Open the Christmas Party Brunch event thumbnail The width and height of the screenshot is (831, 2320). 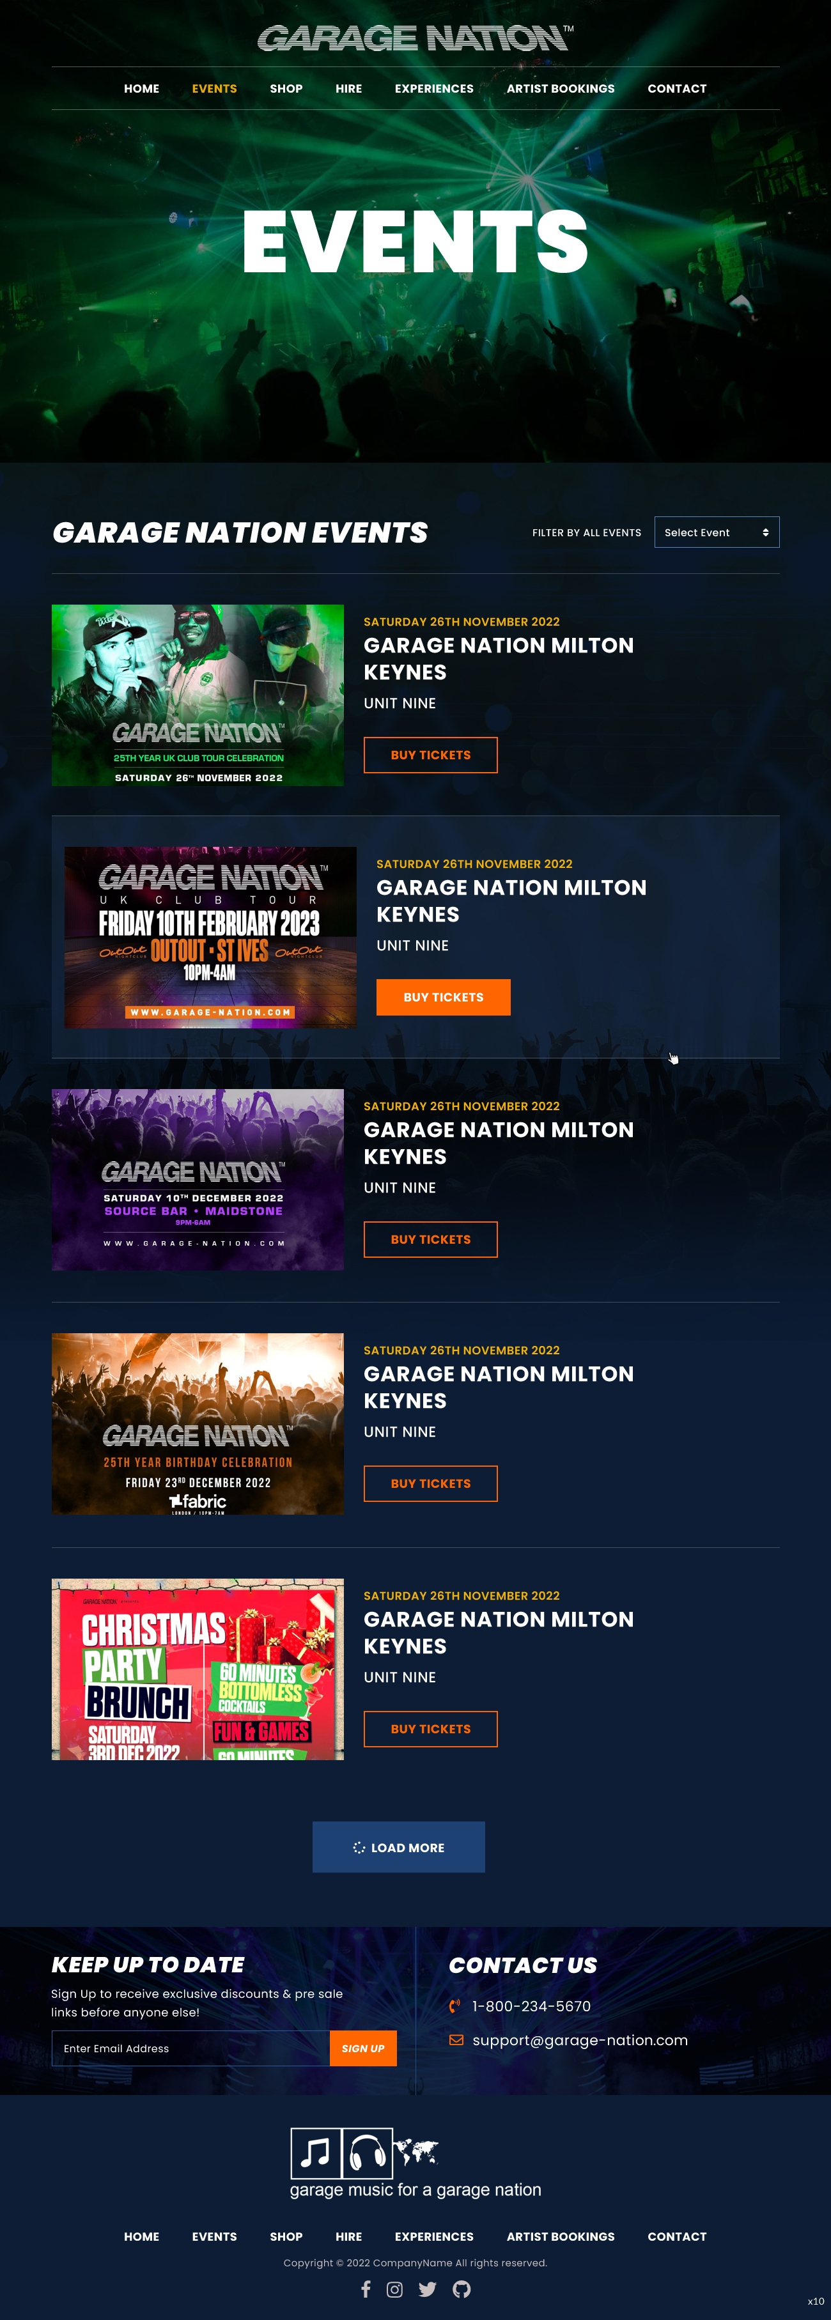[197, 1669]
